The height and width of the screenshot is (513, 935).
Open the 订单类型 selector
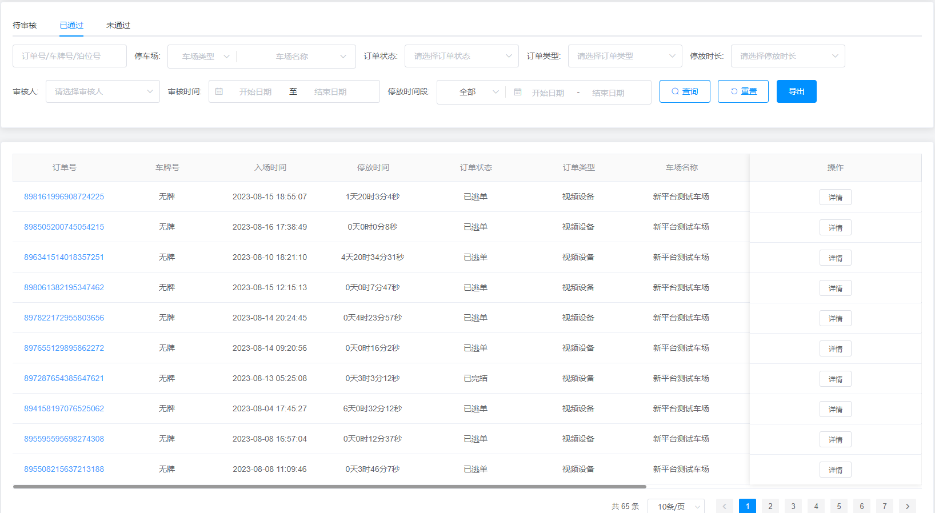coord(625,56)
